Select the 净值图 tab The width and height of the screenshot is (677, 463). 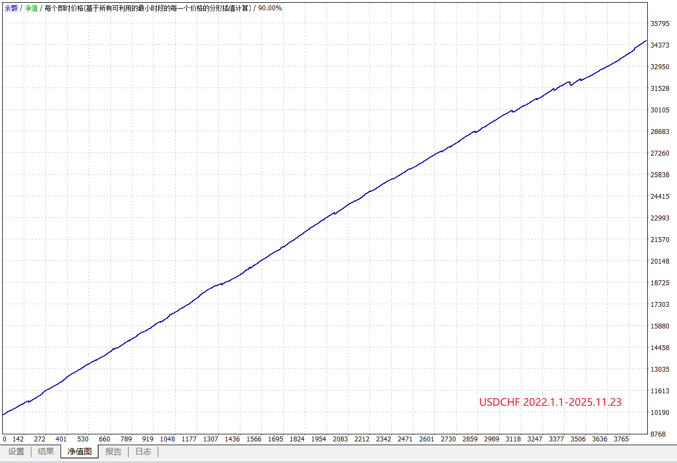(79, 452)
